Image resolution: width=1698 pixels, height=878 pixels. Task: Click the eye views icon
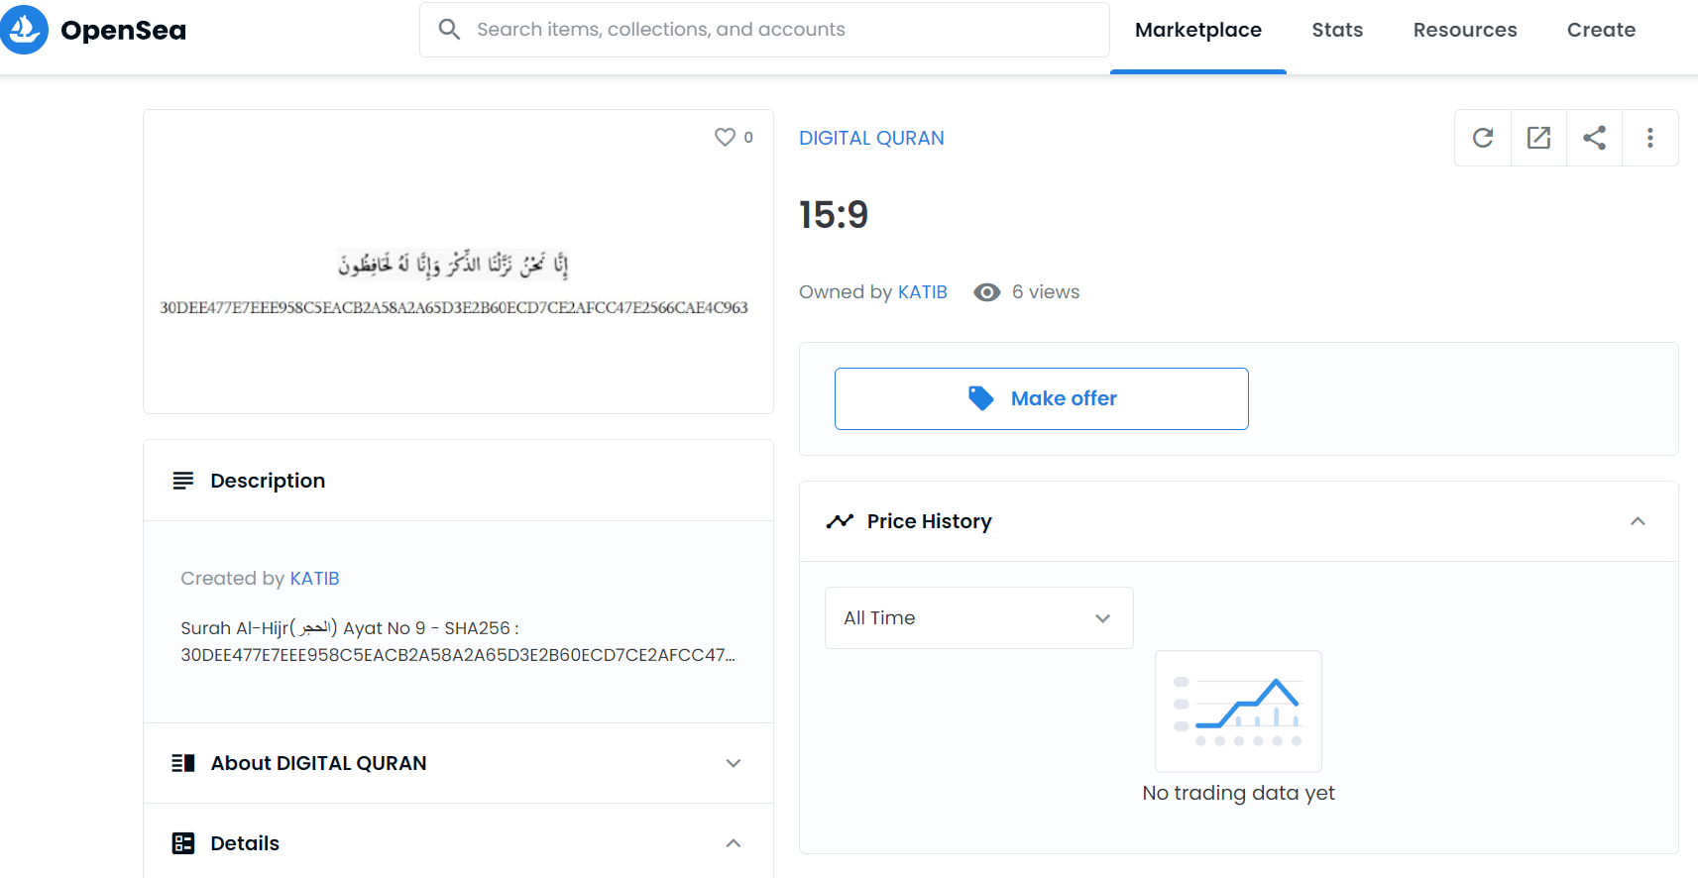(986, 292)
